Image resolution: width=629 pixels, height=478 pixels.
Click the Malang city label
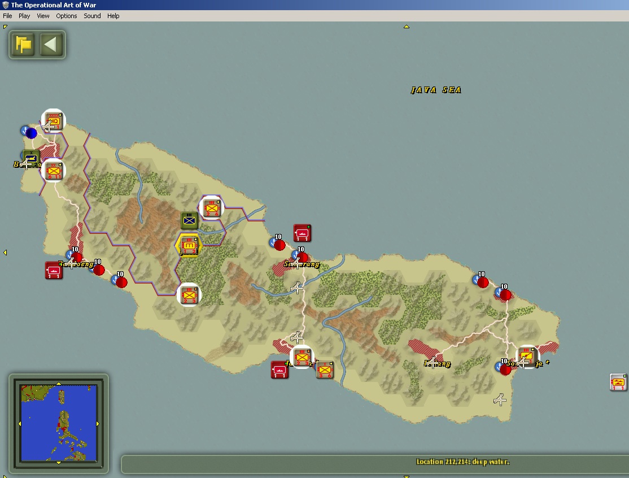tap(437, 364)
